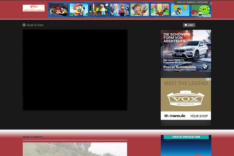Open the Angry Birds game thumbnail

[58, 10]
